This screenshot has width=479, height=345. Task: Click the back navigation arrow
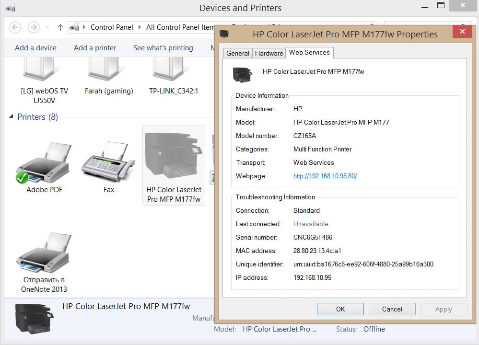15,27
